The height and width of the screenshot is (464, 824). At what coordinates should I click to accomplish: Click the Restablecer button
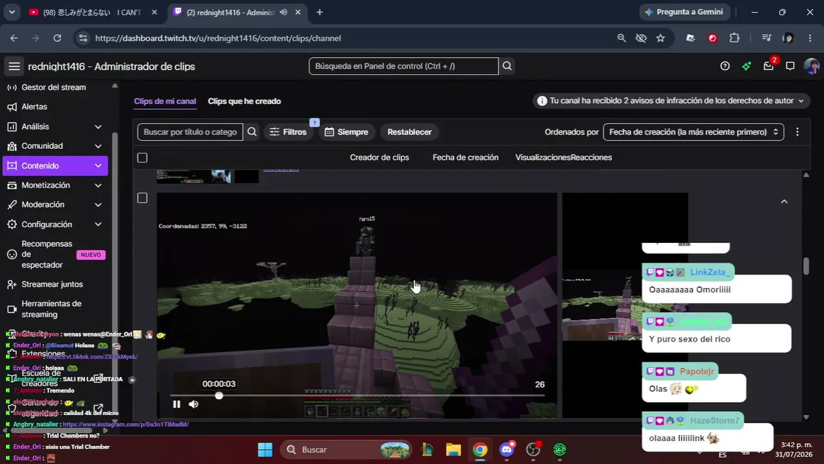click(409, 131)
